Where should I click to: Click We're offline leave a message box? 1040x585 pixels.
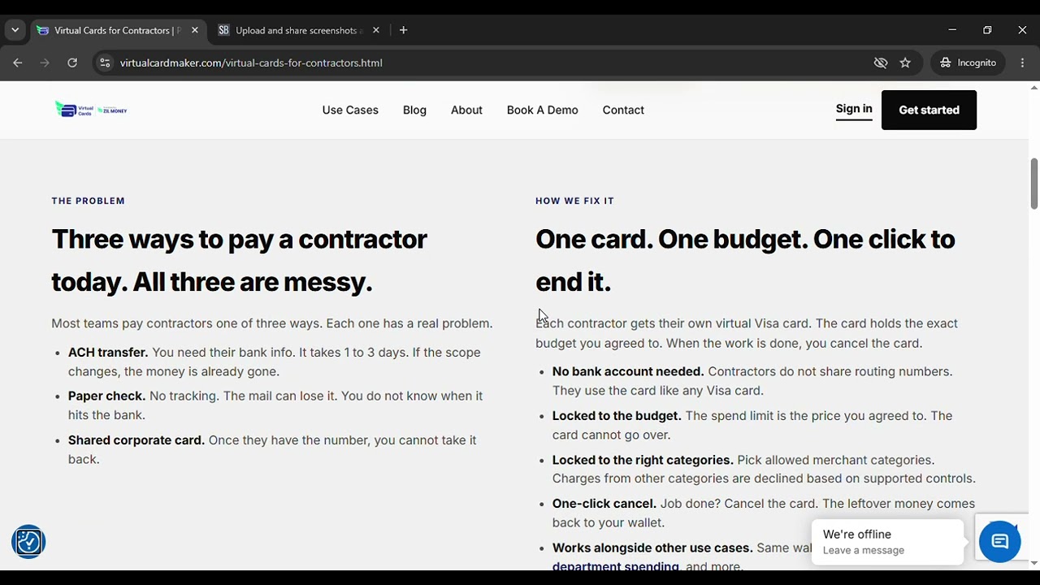(x=887, y=542)
